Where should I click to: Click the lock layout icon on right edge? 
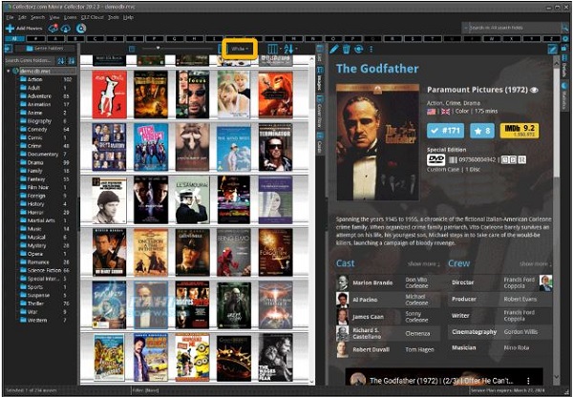tap(565, 48)
